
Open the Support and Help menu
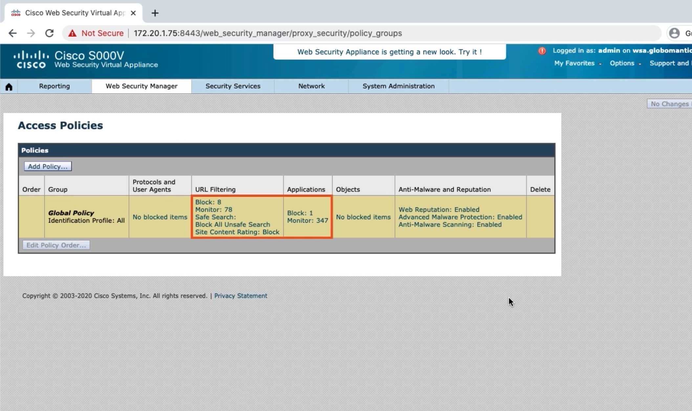671,63
